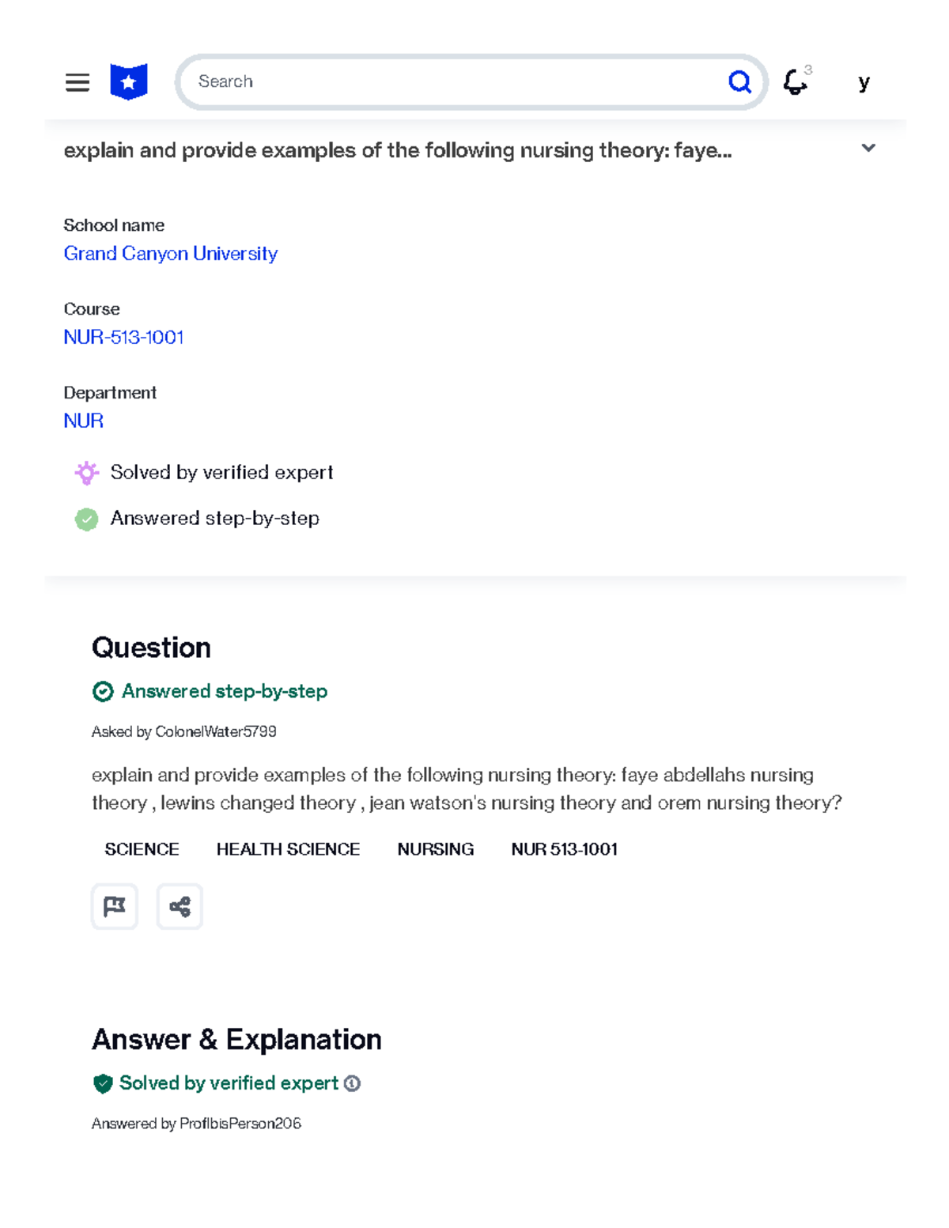This screenshot has height=1228, width=949.
Task: Open the user profile avatar
Action: 864,81
